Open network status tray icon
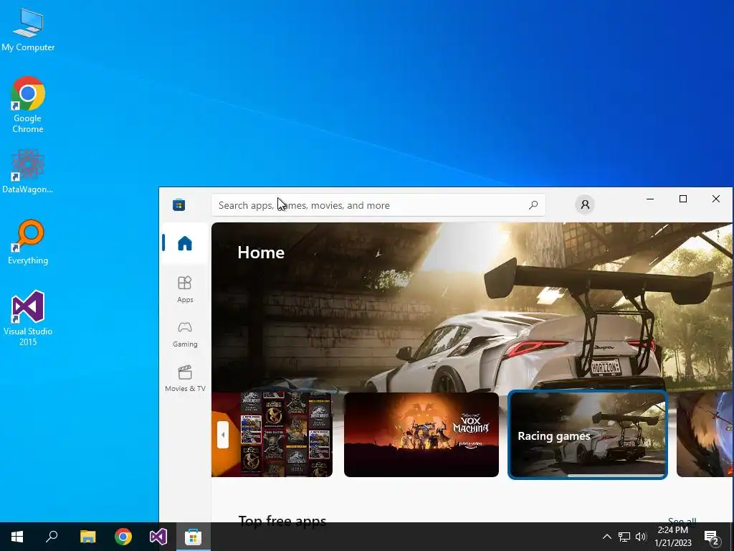This screenshot has height=551, width=734. pyautogui.click(x=624, y=537)
